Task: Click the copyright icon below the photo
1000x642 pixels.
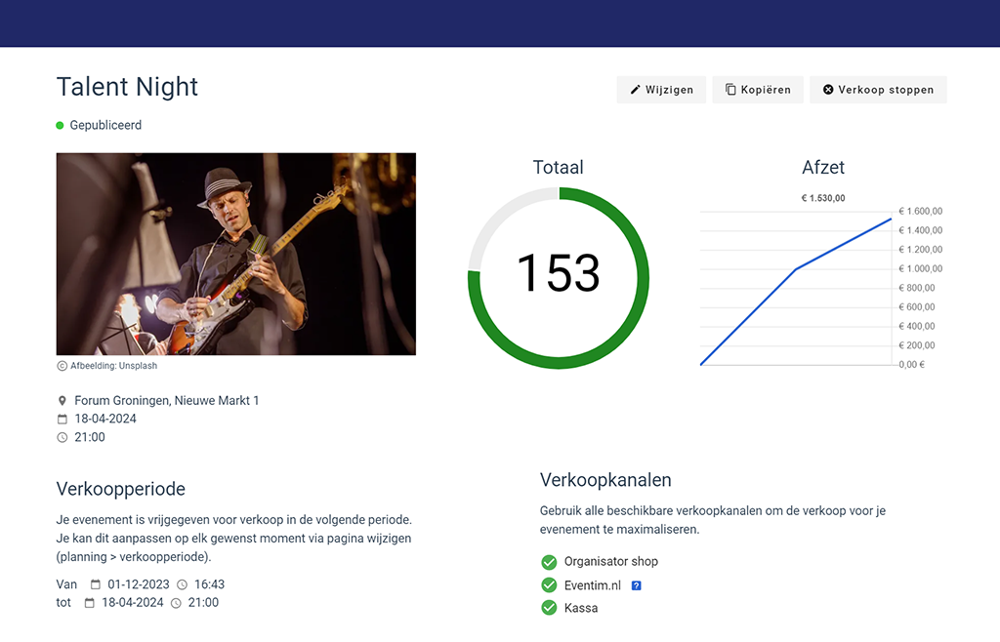Action: click(x=62, y=366)
